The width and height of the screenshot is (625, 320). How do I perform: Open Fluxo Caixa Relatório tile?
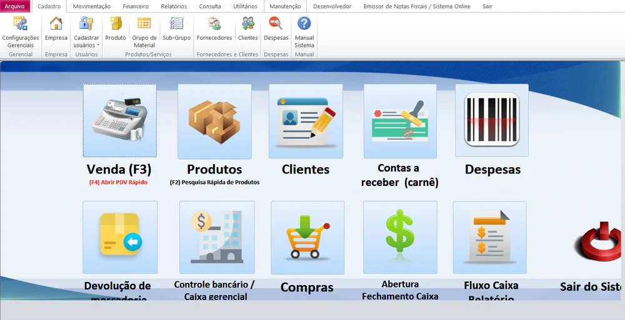489,237
